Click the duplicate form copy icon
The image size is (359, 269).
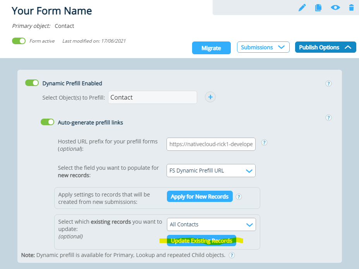[x=318, y=7]
